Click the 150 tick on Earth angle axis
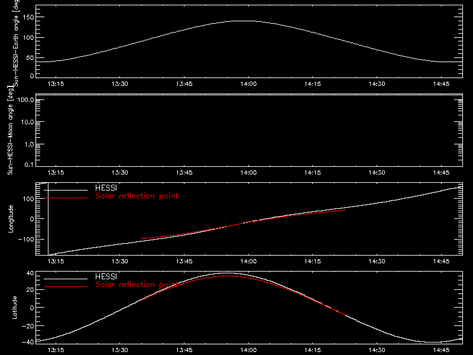473x355 pixels. pos(28,17)
